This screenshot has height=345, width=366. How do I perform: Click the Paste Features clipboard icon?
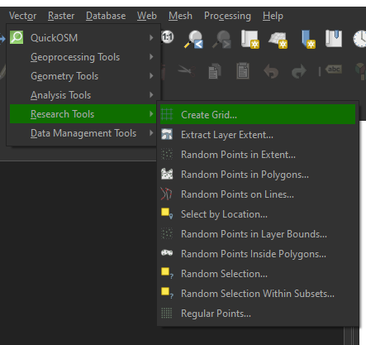pos(243,71)
